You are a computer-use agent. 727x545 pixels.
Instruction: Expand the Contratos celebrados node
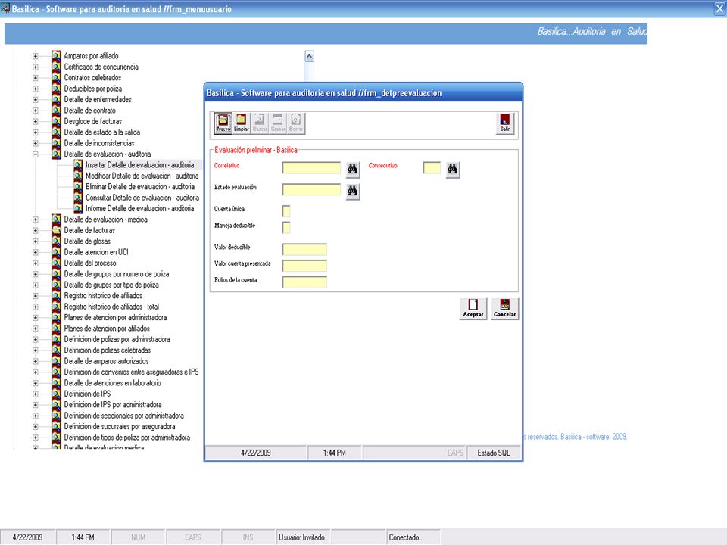(36, 78)
